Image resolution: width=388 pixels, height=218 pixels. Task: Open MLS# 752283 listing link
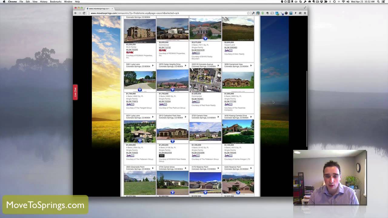132,50
